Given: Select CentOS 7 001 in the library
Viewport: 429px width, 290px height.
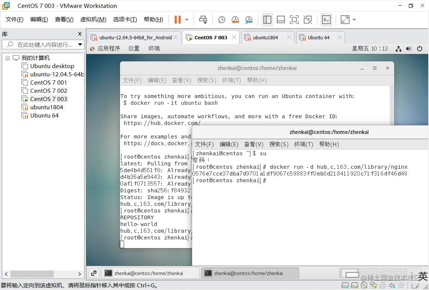Looking at the screenshot, I should [x=44, y=82].
